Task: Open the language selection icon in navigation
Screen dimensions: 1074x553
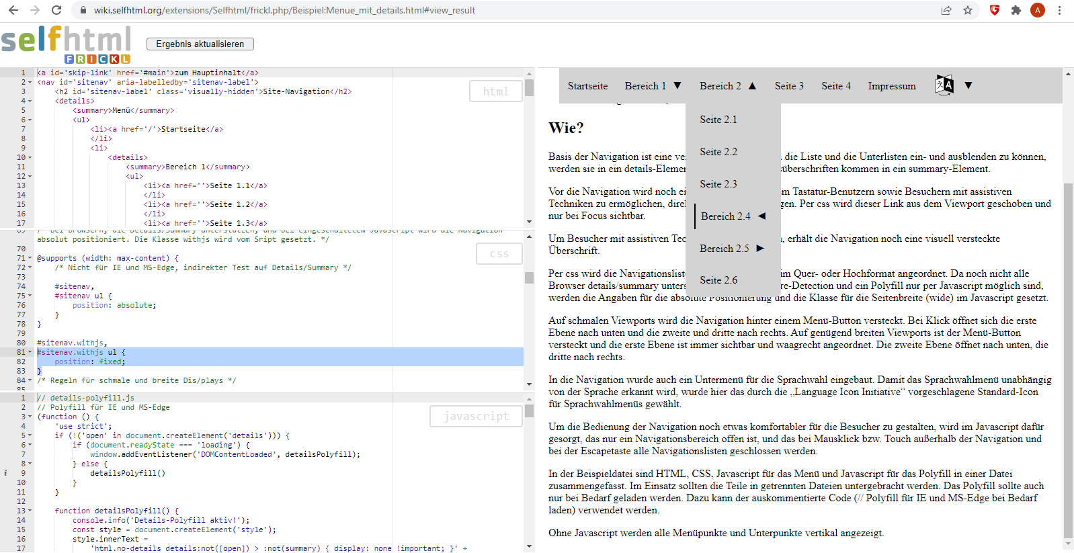Action: pyautogui.click(x=944, y=85)
